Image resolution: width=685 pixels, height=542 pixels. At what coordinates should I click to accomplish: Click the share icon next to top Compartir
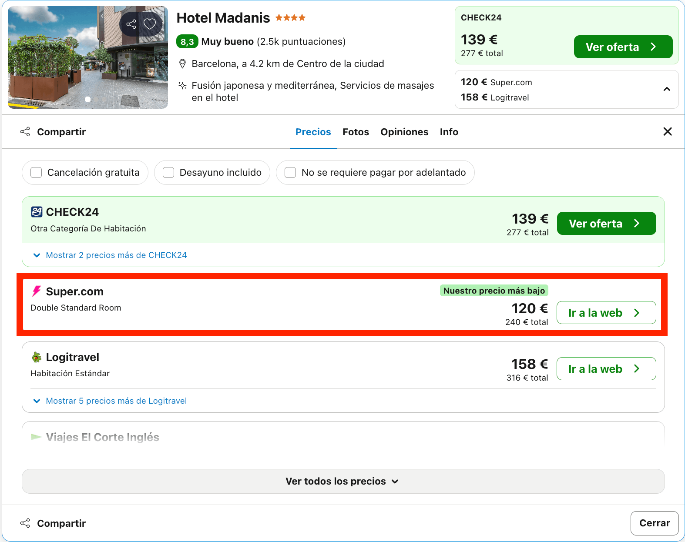pos(25,132)
